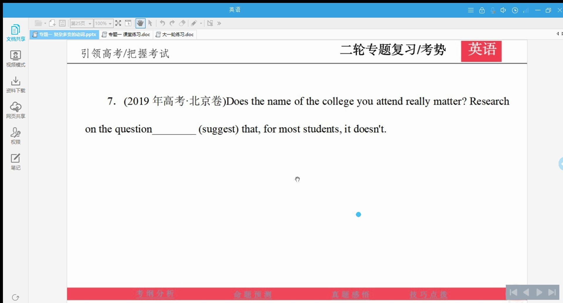Click the lock icon in title bar
563x303 pixels.
click(482, 10)
